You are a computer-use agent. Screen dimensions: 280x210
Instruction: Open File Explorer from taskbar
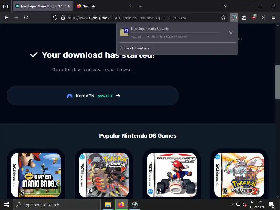point(108,205)
